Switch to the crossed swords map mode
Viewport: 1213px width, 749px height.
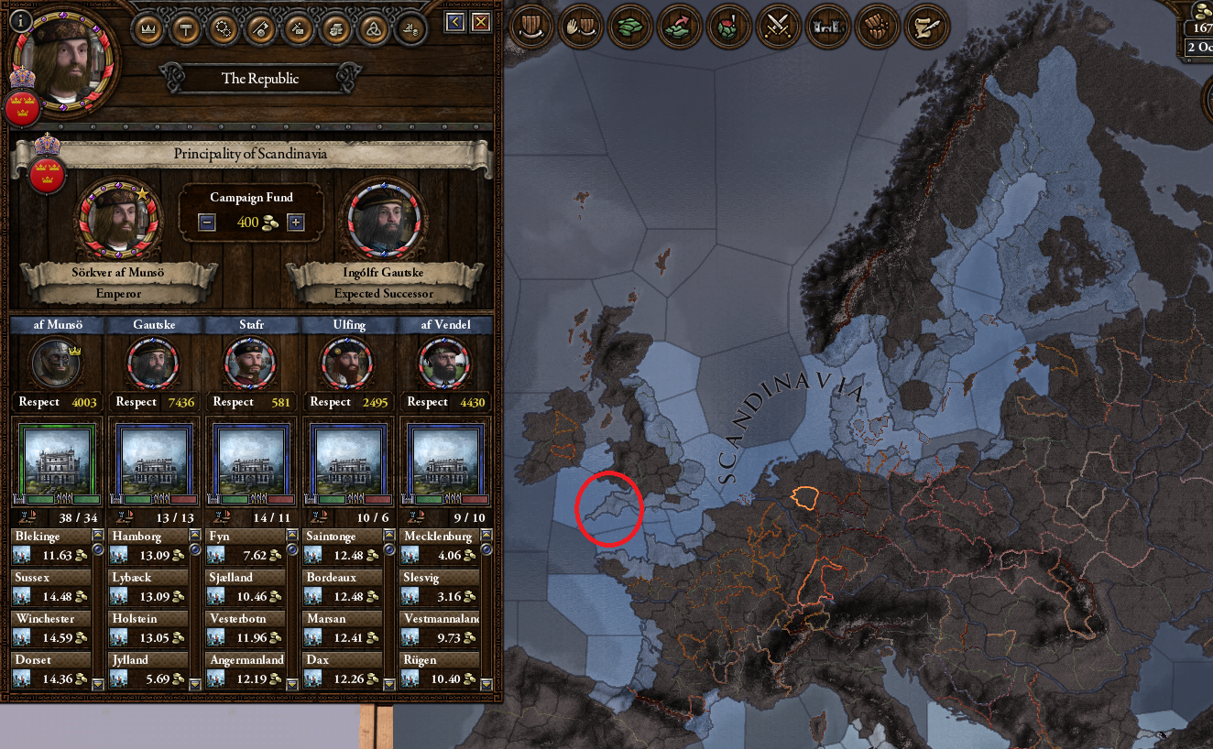(779, 27)
